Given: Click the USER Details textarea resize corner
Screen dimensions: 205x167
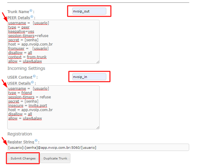Looking at the screenshot, I should (x=98, y=127).
